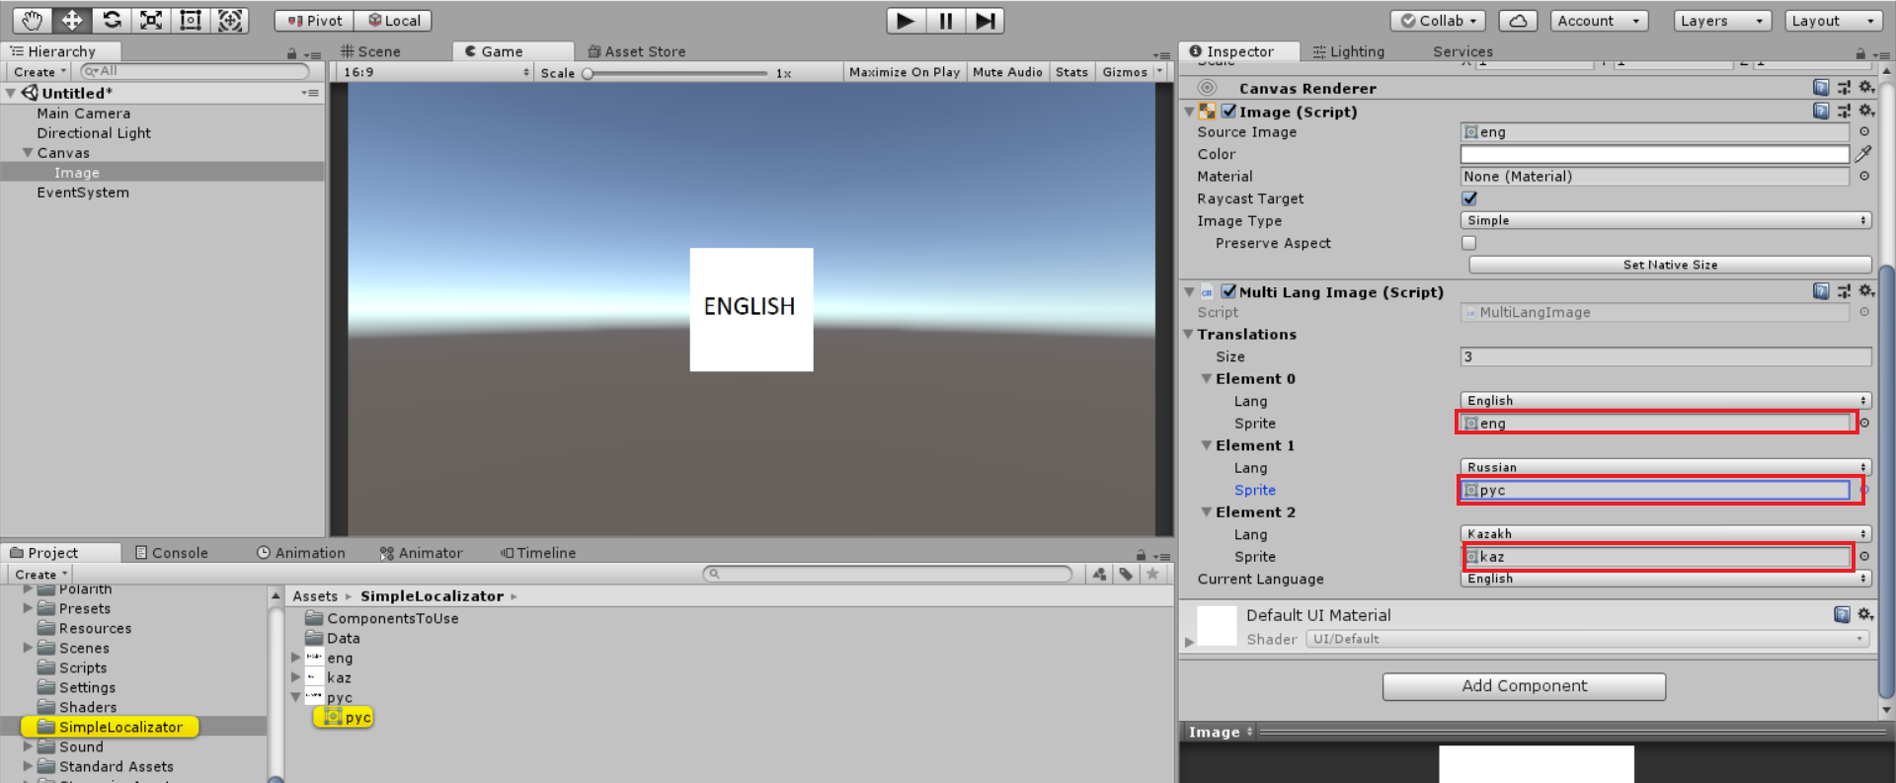1896x783 pixels.
Task: Start Play mode
Action: pyautogui.click(x=906, y=21)
